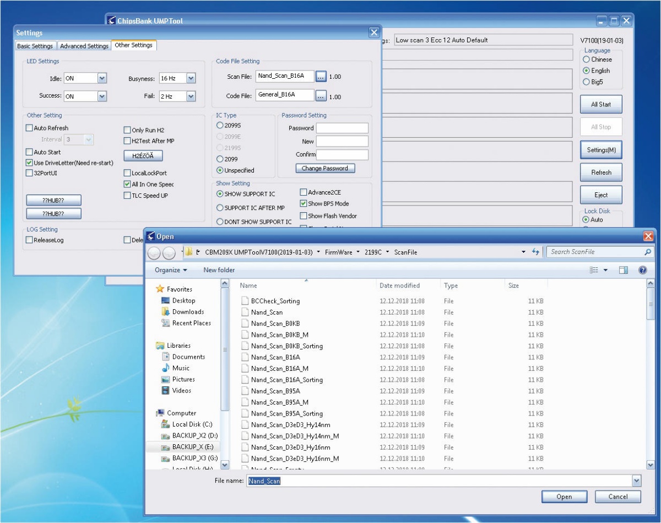Open the Idle LED dropdown
Screen dimensions: 661x523
[102, 78]
